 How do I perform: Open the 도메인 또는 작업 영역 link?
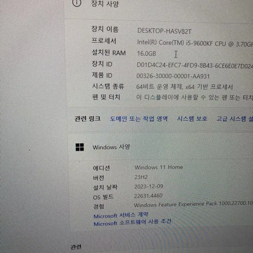[x=139, y=119]
